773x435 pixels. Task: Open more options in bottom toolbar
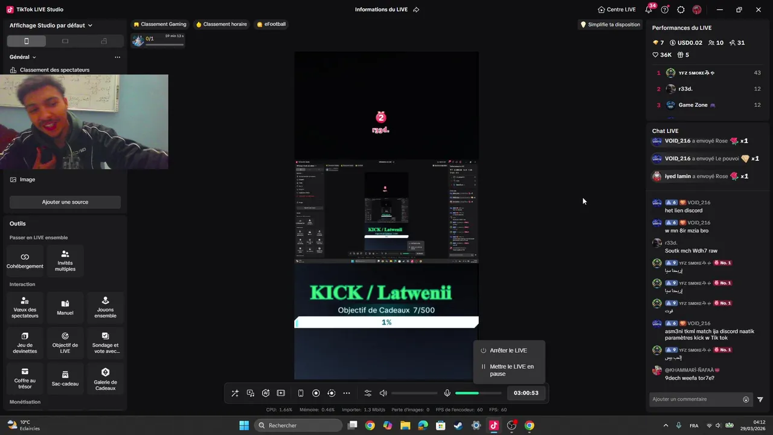[x=347, y=393]
